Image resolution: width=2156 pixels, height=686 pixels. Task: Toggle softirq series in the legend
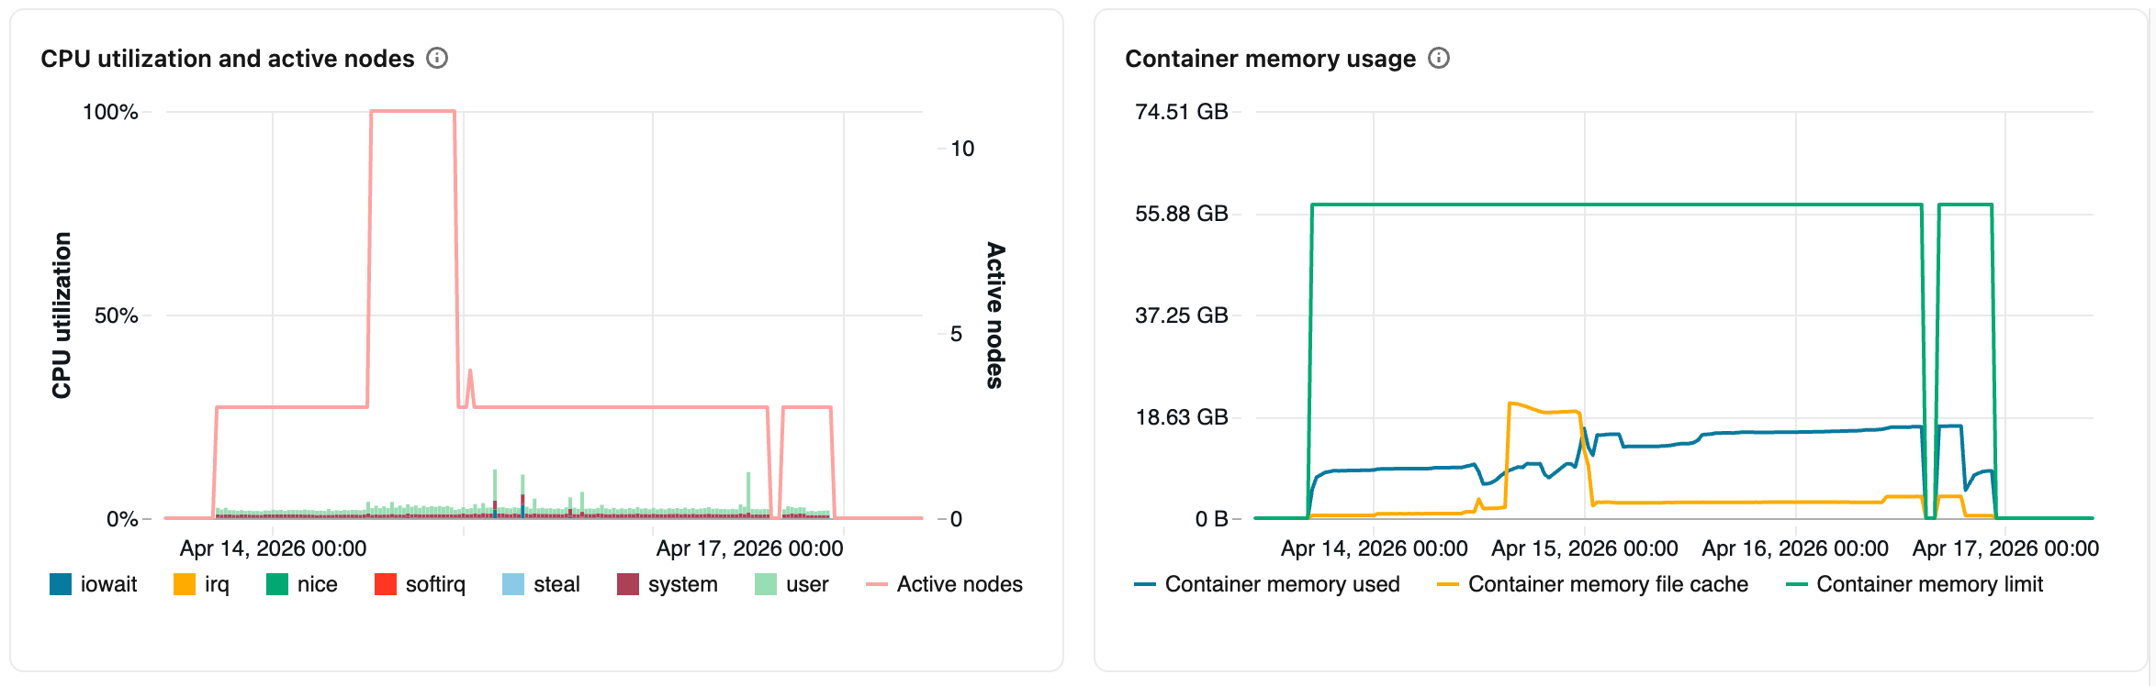(x=386, y=584)
